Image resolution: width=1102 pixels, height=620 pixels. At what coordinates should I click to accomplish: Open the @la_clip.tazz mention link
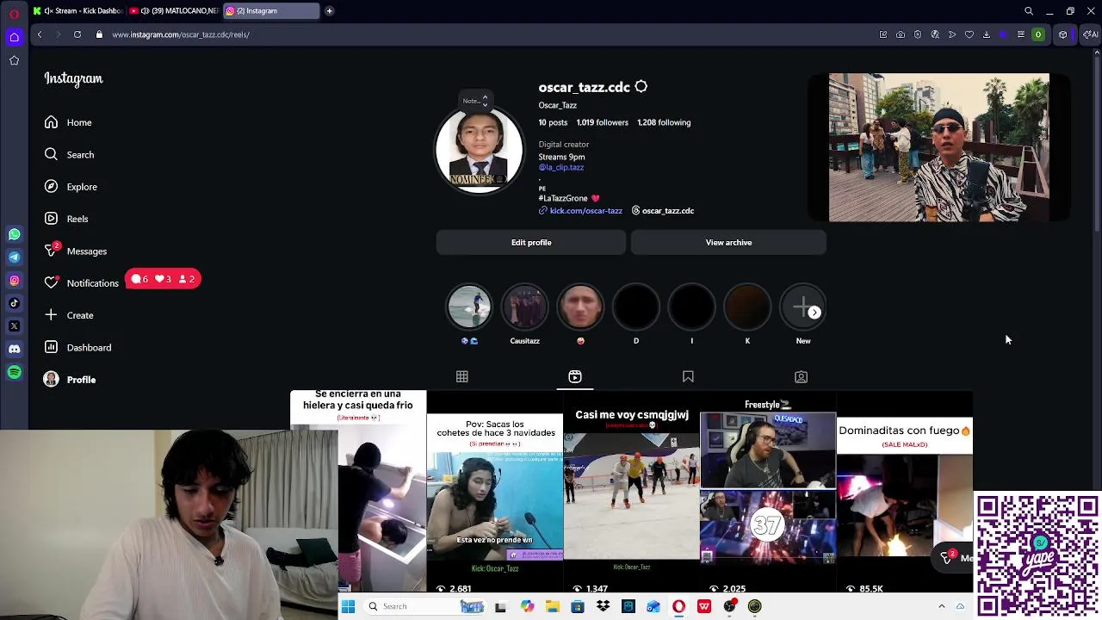pyautogui.click(x=561, y=167)
